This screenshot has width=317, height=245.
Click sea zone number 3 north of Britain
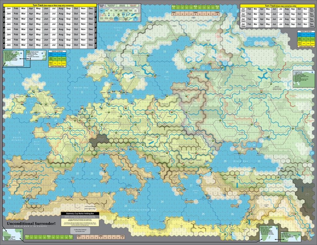point(77,68)
